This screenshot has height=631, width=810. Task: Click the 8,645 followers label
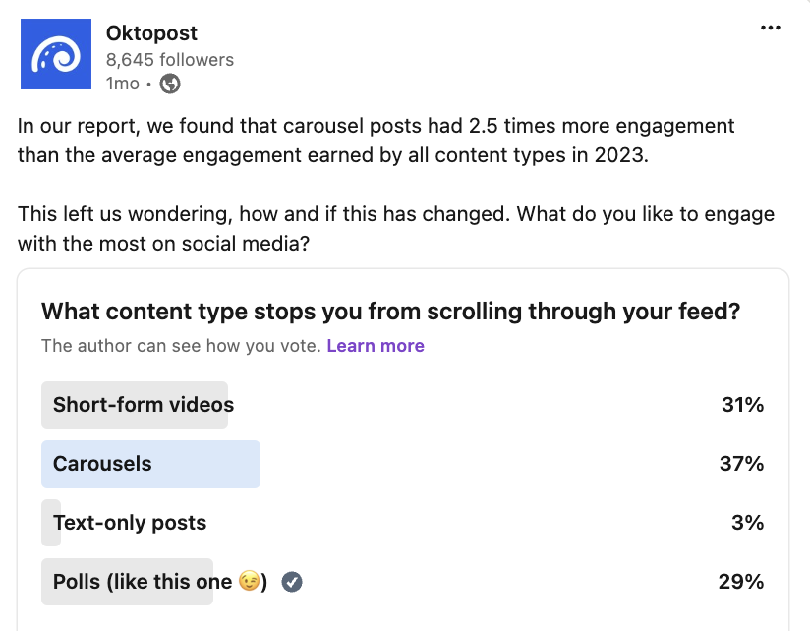[170, 59]
